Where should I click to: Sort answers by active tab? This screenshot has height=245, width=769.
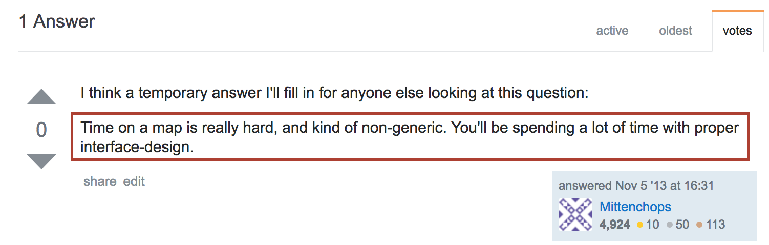612,31
